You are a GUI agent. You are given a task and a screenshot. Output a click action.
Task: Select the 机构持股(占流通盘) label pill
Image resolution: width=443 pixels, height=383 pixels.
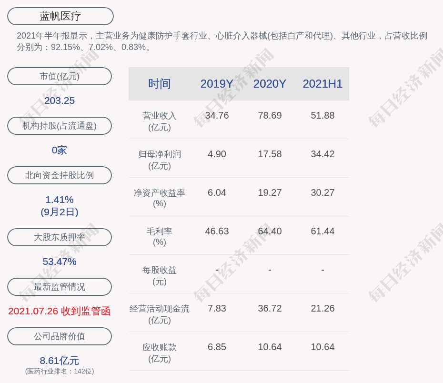60,126
